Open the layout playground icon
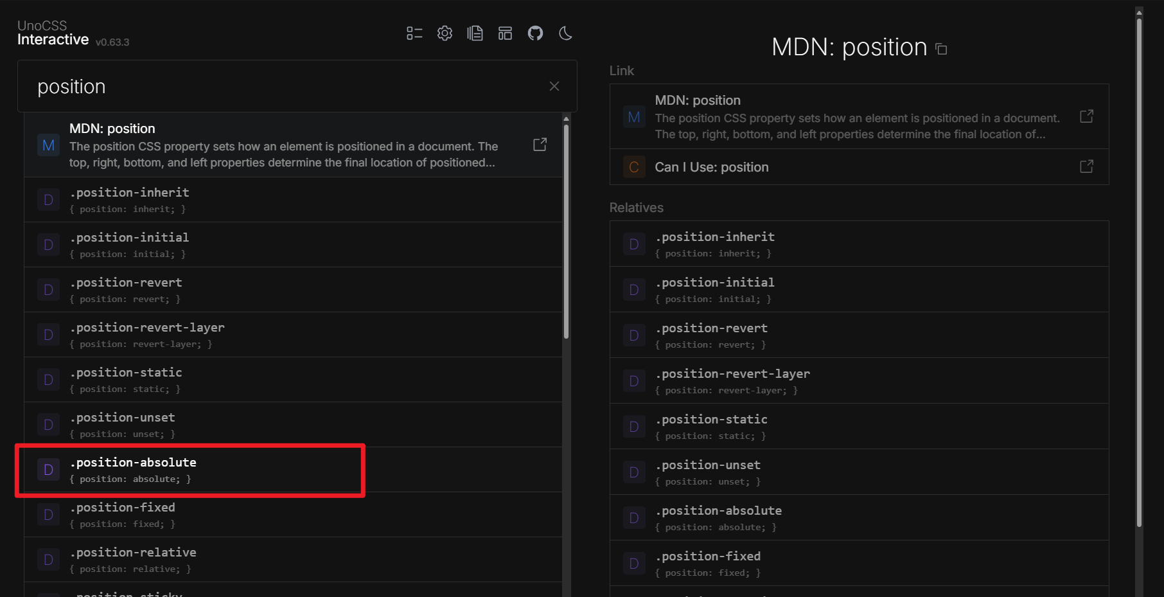This screenshot has width=1164, height=597. tap(505, 33)
